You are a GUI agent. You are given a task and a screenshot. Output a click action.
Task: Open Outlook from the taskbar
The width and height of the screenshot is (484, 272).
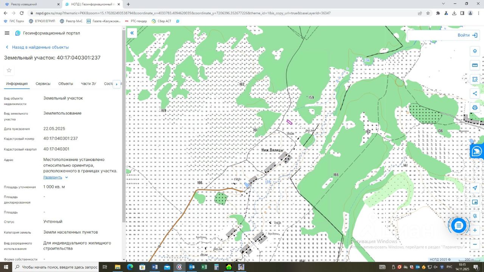(192, 267)
